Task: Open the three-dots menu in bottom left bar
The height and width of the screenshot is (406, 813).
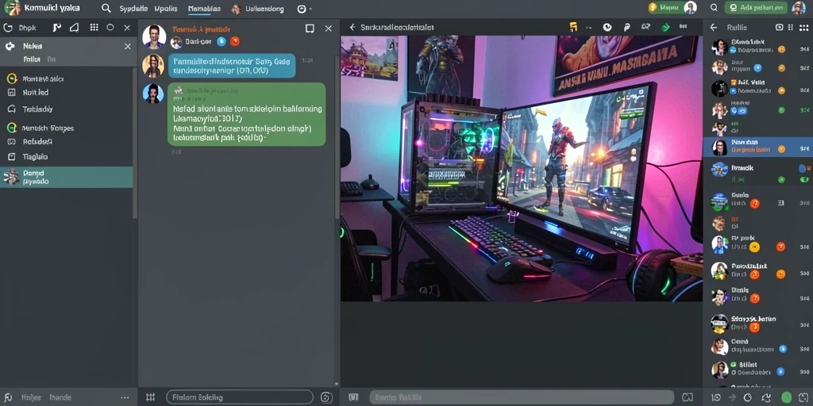Action: pyautogui.click(x=125, y=397)
